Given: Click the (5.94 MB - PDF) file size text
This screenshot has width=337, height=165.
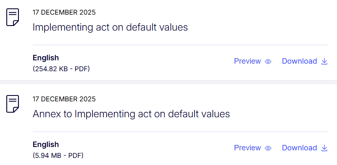Looking at the screenshot, I should pyautogui.click(x=58, y=155).
